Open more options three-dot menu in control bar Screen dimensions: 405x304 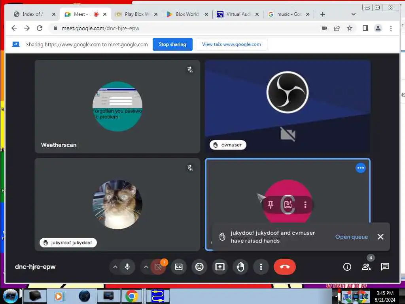[x=261, y=267]
